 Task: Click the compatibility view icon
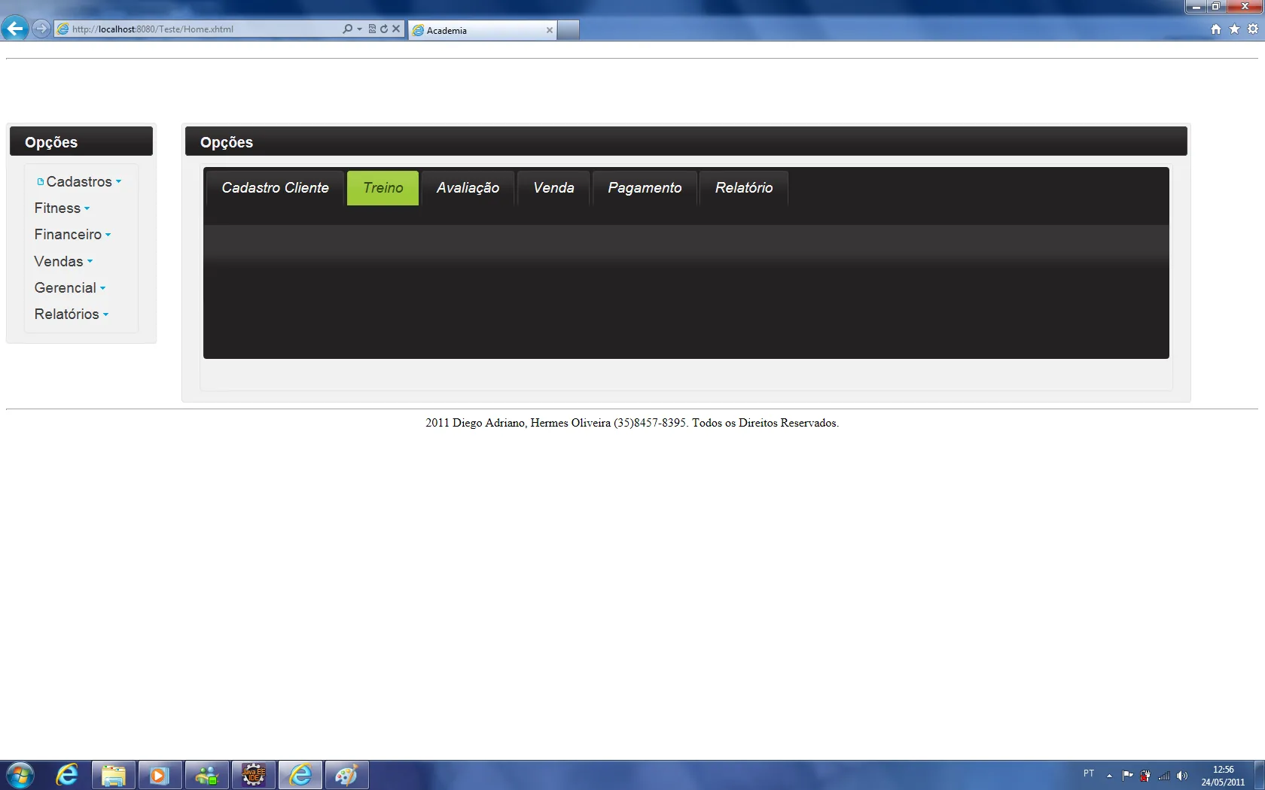372,29
